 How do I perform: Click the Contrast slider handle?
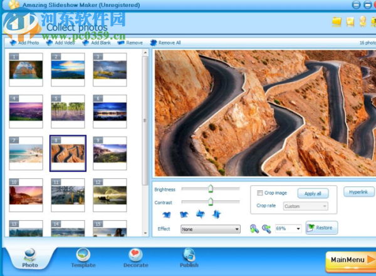tap(211, 202)
